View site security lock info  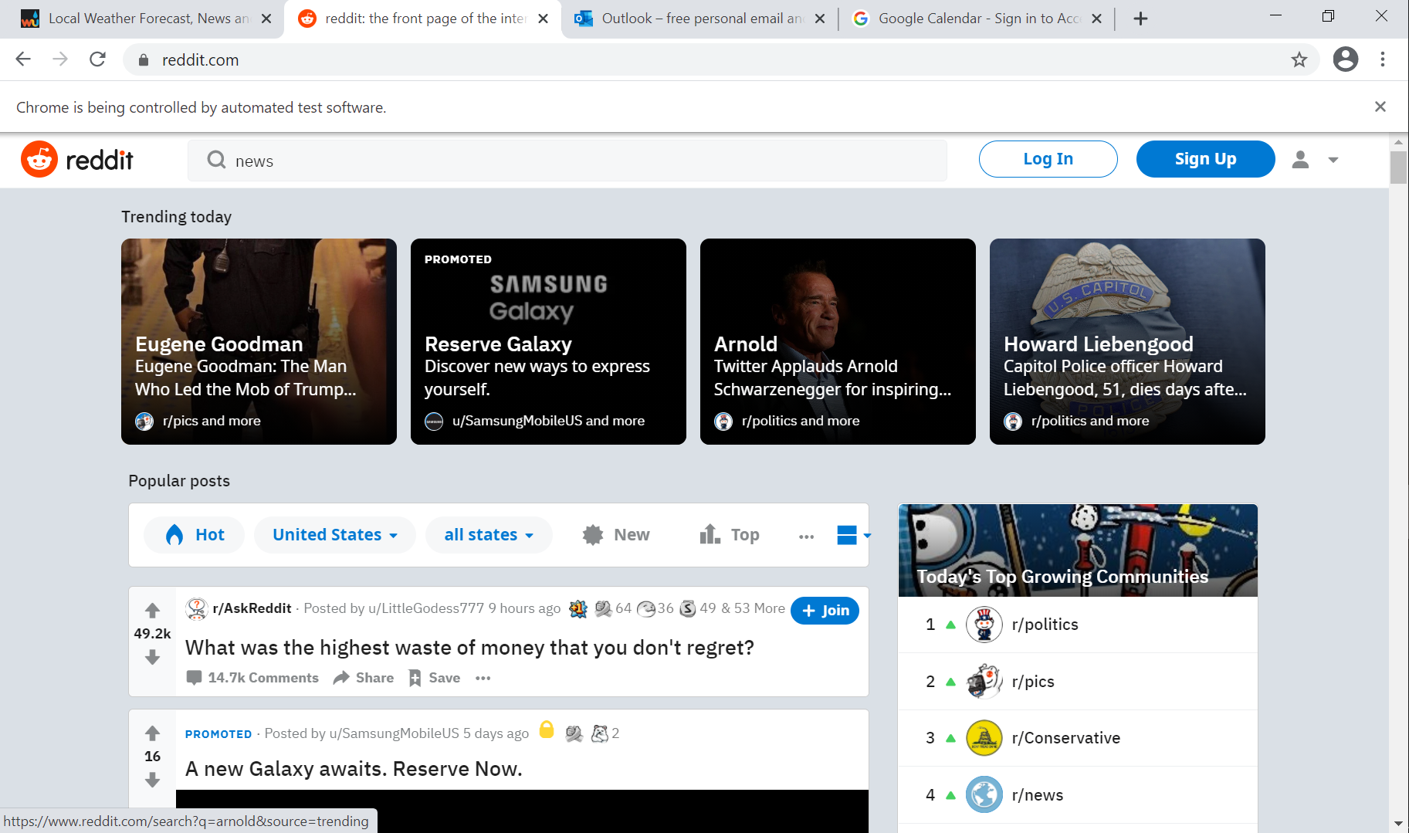click(x=143, y=60)
